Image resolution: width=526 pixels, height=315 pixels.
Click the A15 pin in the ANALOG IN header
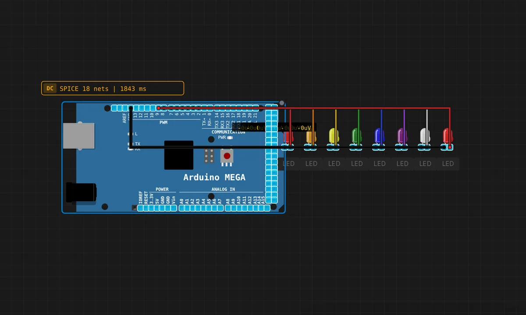pos(266,208)
